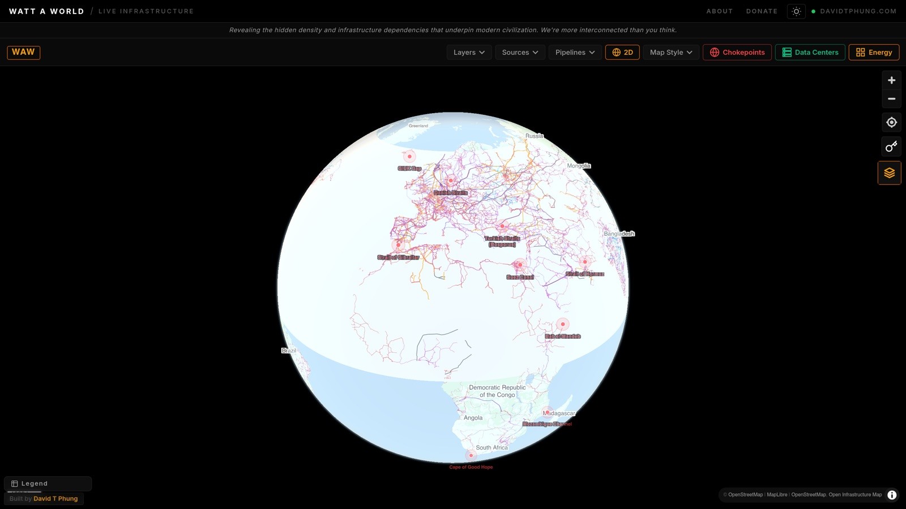Click the Bangladesh country label

(619, 234)
